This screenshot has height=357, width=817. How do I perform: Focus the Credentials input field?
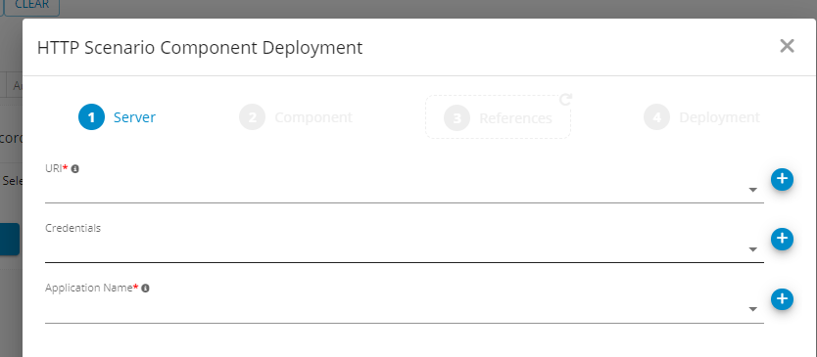pos(396,249)
